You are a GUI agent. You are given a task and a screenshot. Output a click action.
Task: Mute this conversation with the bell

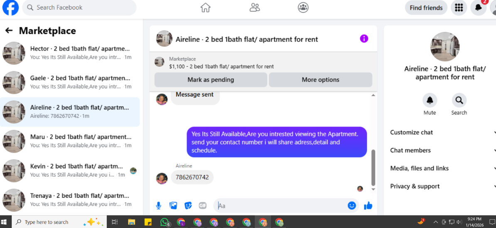point(430,100)
